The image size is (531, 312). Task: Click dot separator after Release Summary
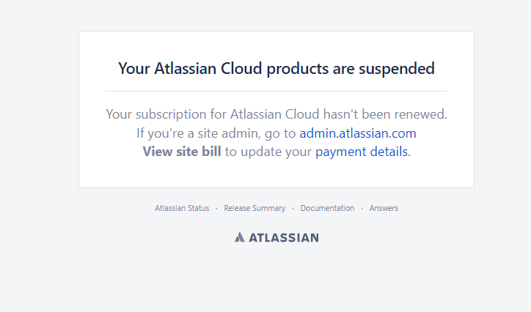click(x=293, y=209)
